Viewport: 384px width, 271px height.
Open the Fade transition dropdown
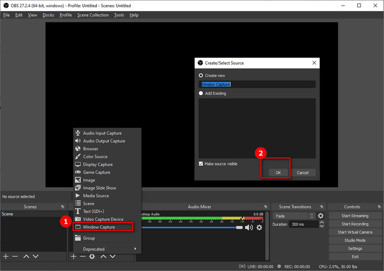point(293,216)
